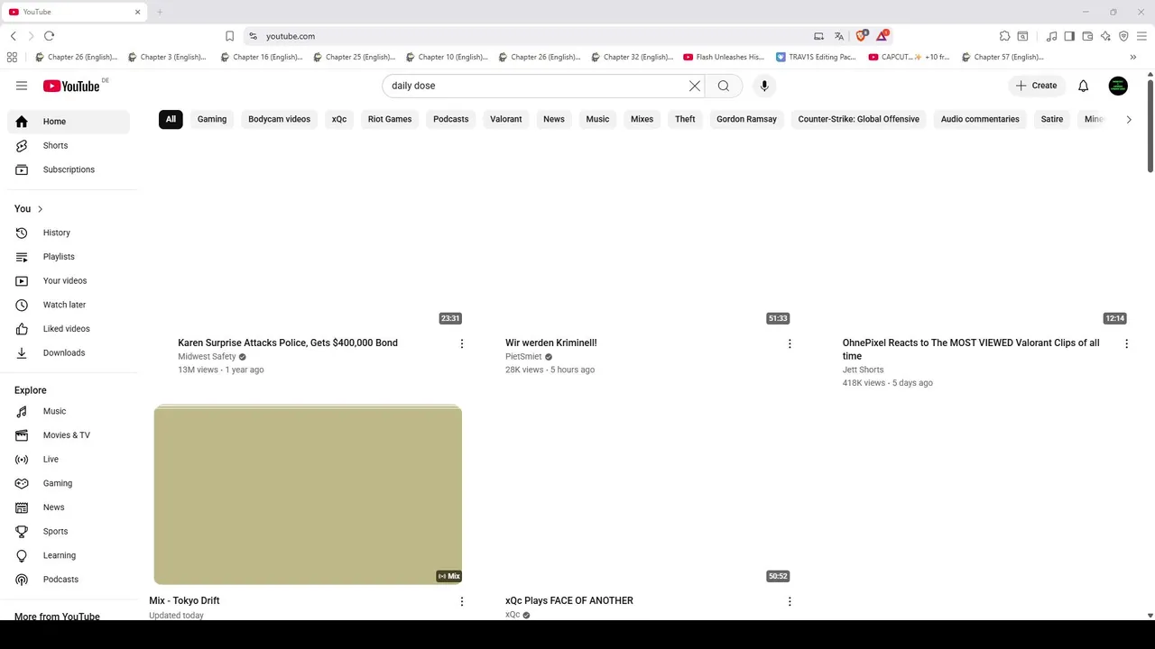Open the music note playlist icon in toolbar

click(1051, 36)
